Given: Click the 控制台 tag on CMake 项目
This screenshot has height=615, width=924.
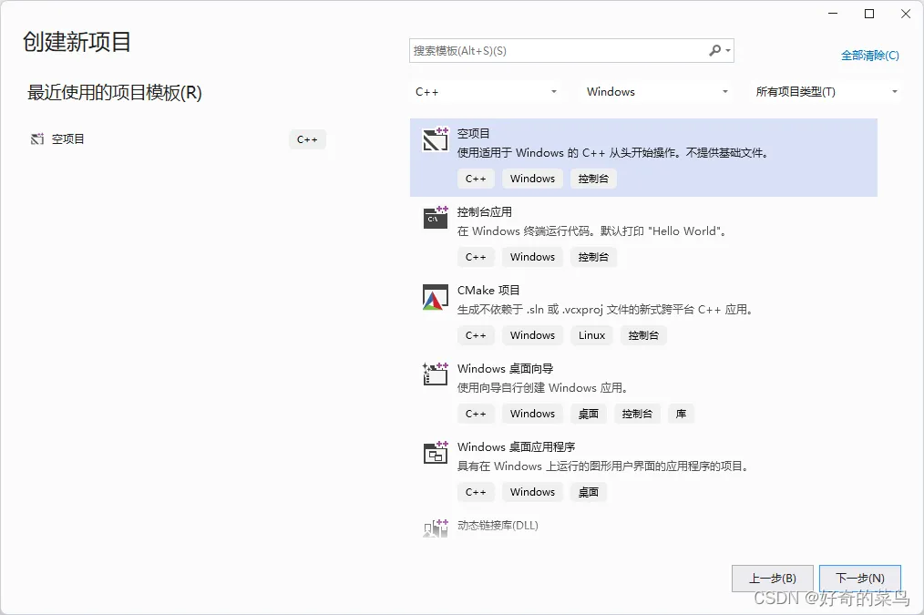Looking at the screenshot, I should point(643,335).
